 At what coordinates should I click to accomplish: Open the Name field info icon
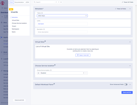(42, 13)
